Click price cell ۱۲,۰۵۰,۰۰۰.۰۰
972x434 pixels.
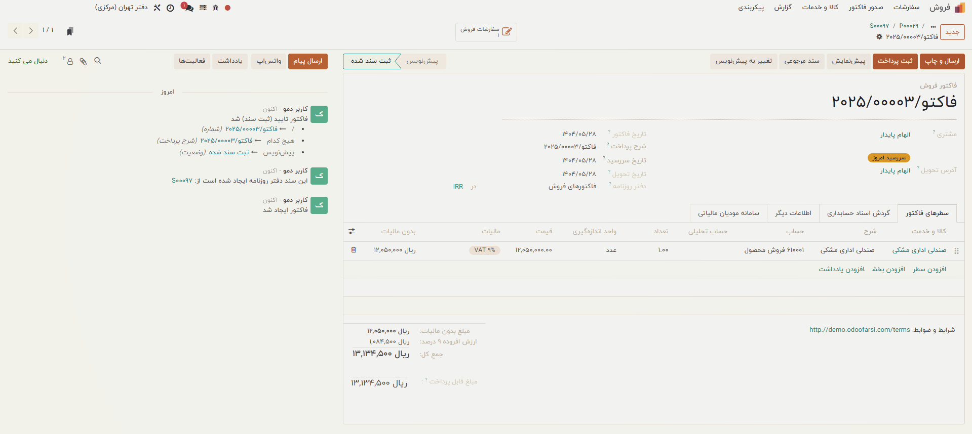point(534,250)
